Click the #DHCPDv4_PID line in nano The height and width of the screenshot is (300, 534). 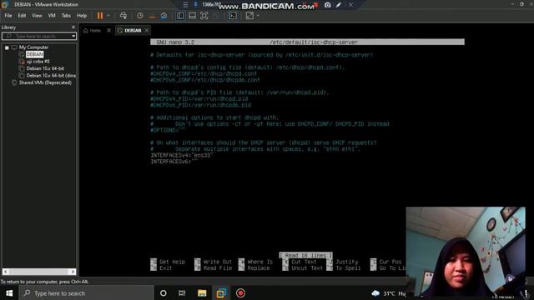[x=199, y=99]
